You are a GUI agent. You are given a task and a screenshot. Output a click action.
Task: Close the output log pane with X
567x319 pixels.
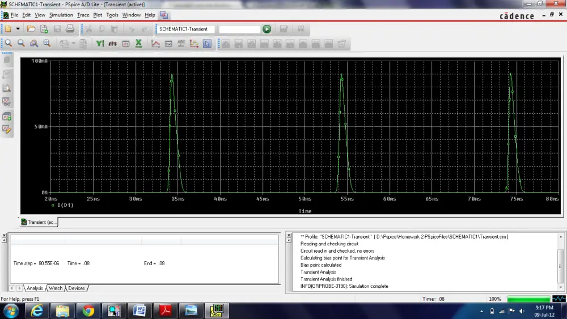289,236
